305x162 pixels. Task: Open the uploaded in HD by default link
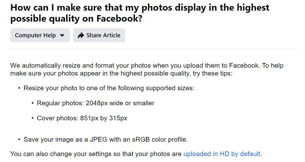pyautogui.click(x=222, y=154)
